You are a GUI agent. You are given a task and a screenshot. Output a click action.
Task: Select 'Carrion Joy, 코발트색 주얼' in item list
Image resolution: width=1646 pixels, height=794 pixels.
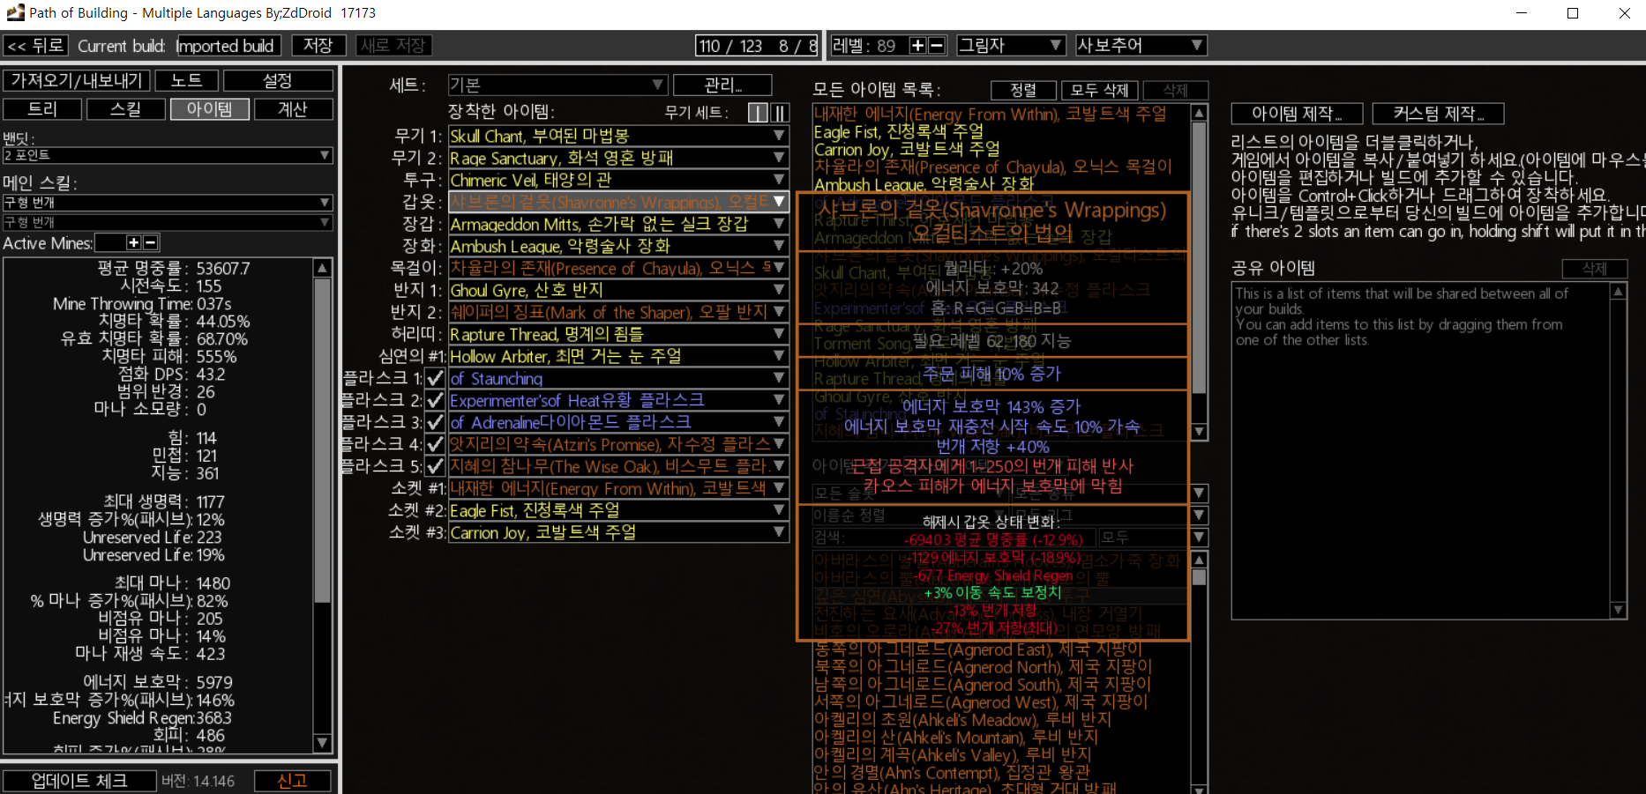[906, 150]
